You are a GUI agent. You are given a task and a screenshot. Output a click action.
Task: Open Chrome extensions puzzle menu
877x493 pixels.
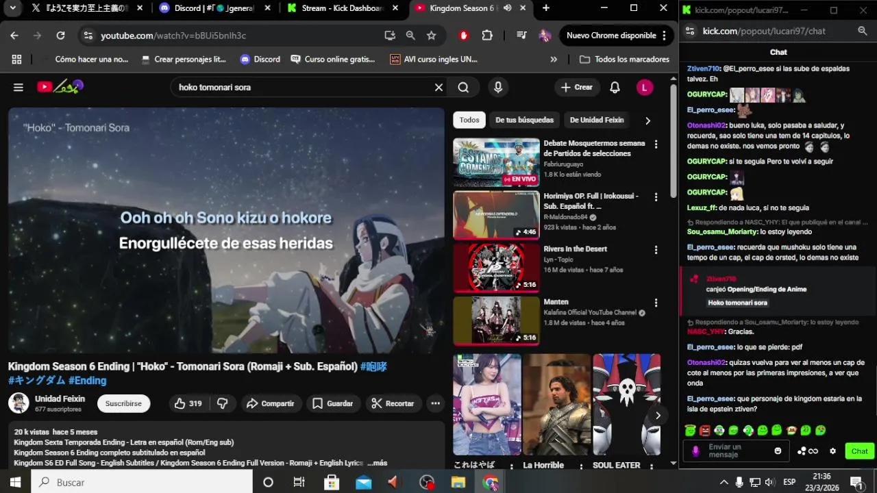click(487, 36)
